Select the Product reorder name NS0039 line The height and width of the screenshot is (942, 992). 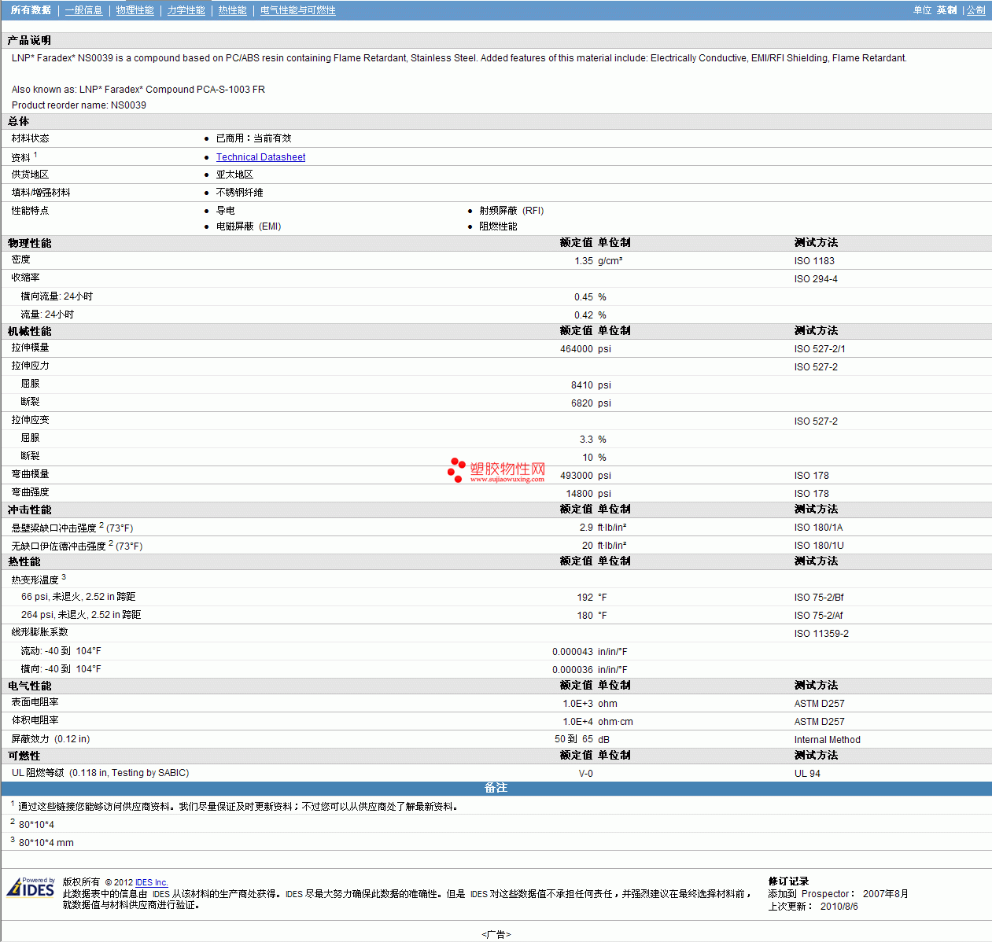79,105
